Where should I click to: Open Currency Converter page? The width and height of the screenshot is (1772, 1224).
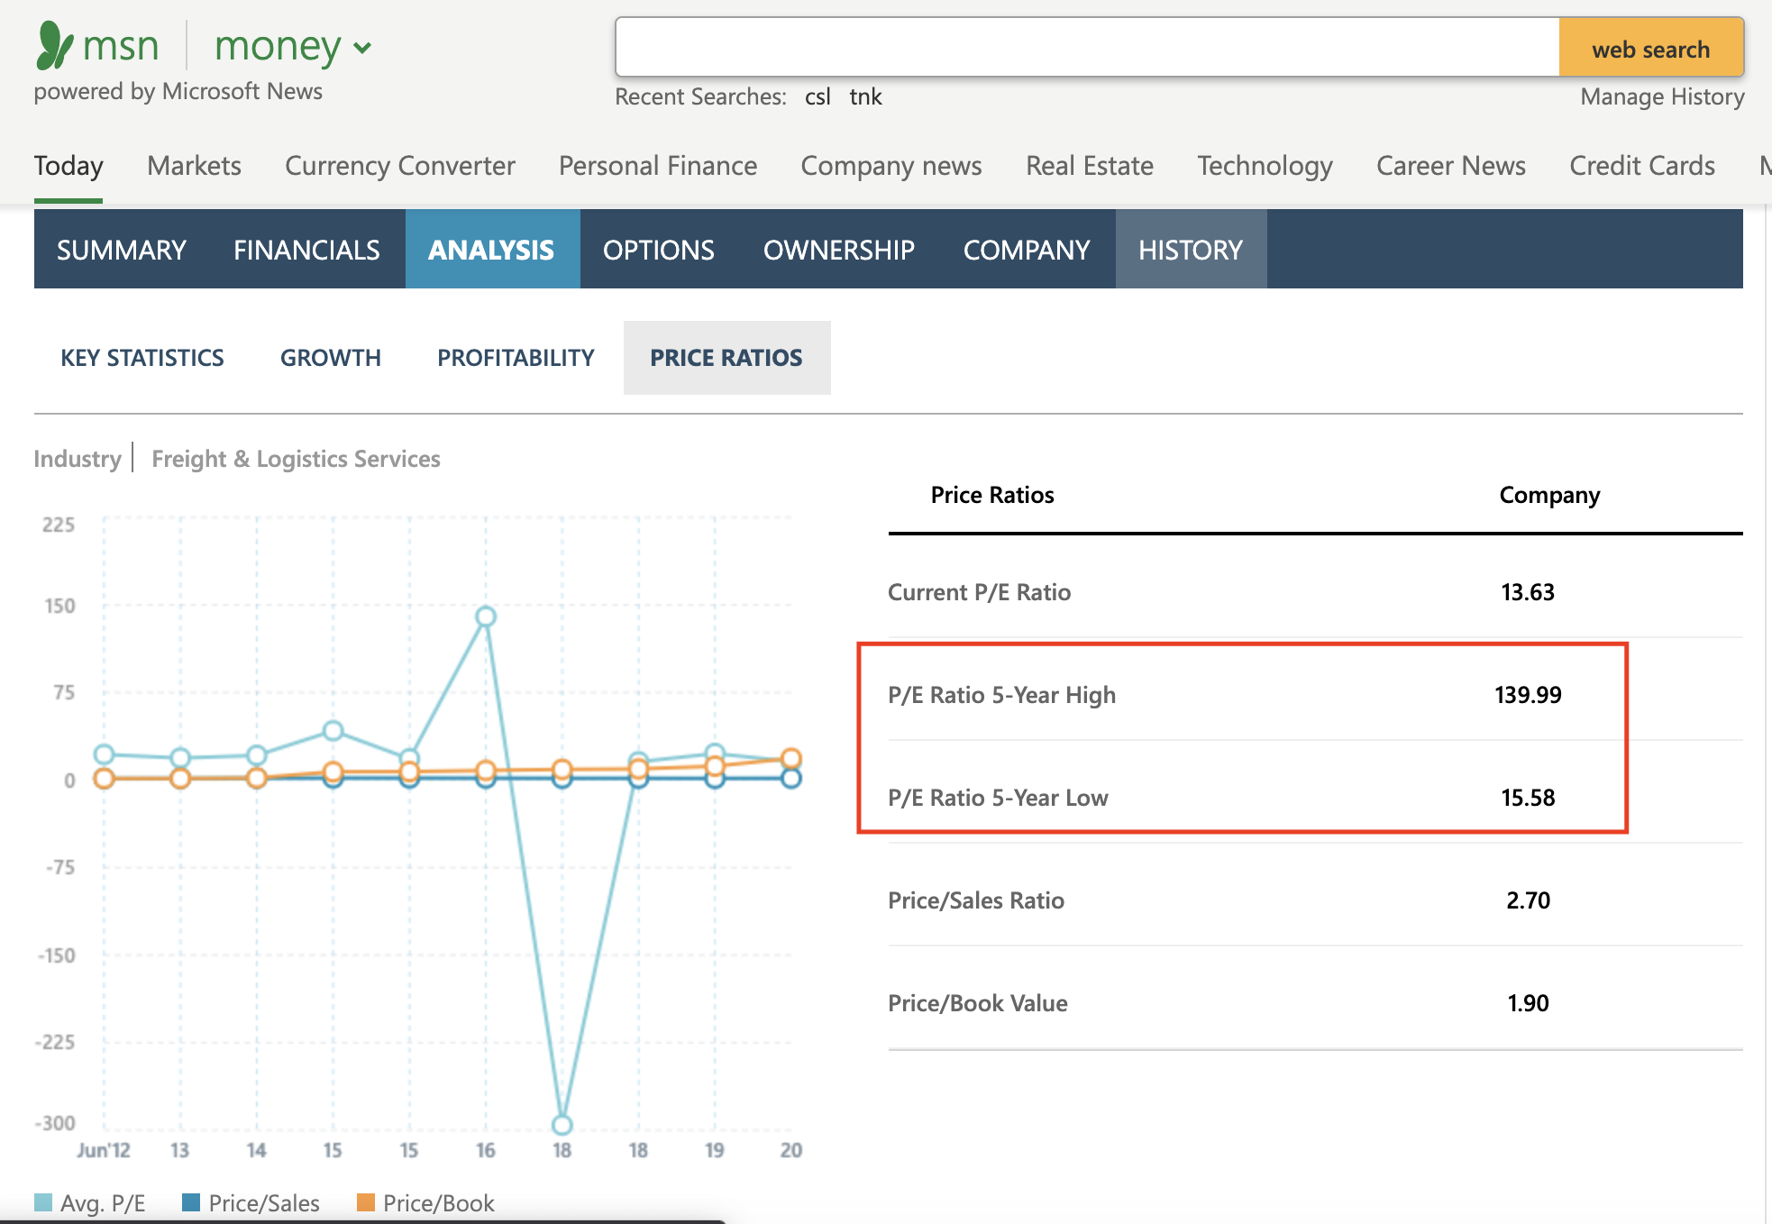(399, 166)
